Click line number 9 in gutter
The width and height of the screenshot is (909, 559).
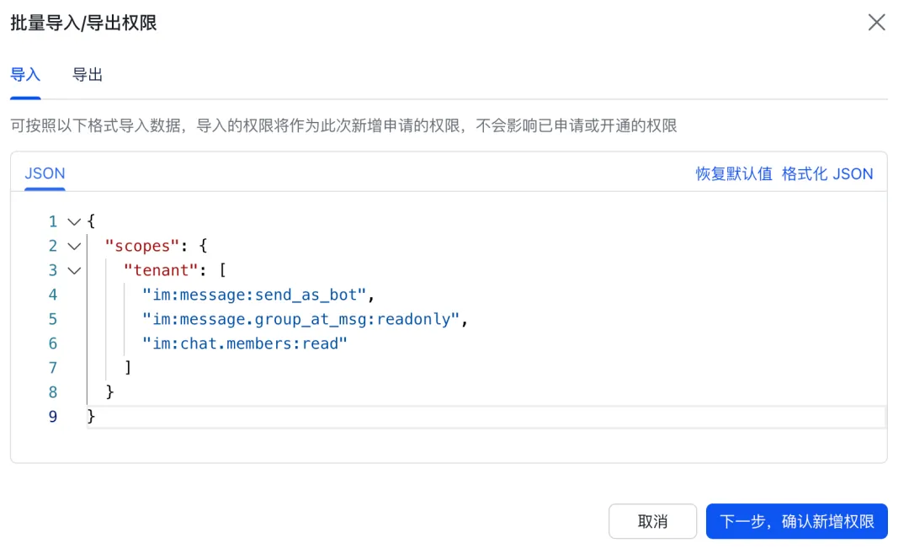53,417
